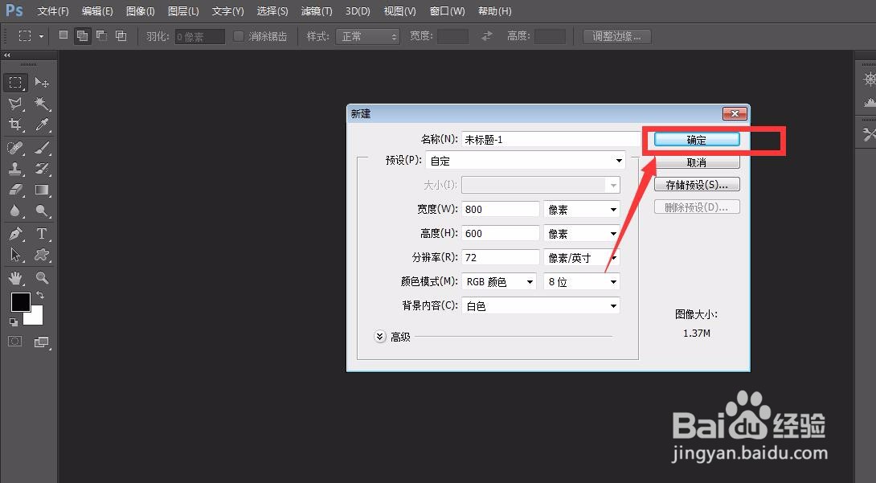The image size is (876, 483).
Task: Select the Lasso tool
Action: click(x=16, y=104)
